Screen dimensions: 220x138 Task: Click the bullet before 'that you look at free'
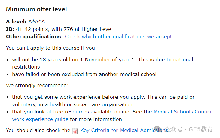8,112
